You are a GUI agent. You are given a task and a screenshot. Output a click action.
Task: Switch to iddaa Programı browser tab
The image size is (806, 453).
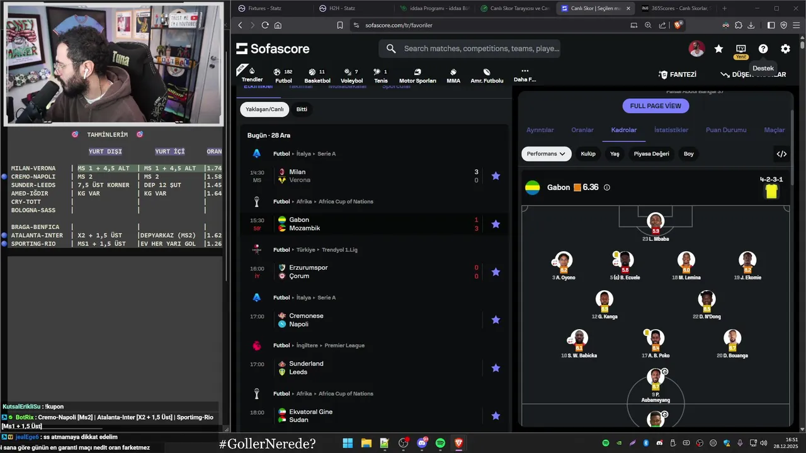click(436, 8)
